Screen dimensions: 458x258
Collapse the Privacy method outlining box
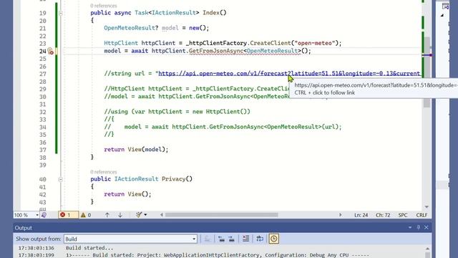[60, 179]
